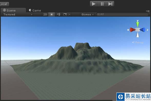The height and width of the screenshot is (101, 151).
Task: Click the white bottom axis cone
Action: (138, 35)
